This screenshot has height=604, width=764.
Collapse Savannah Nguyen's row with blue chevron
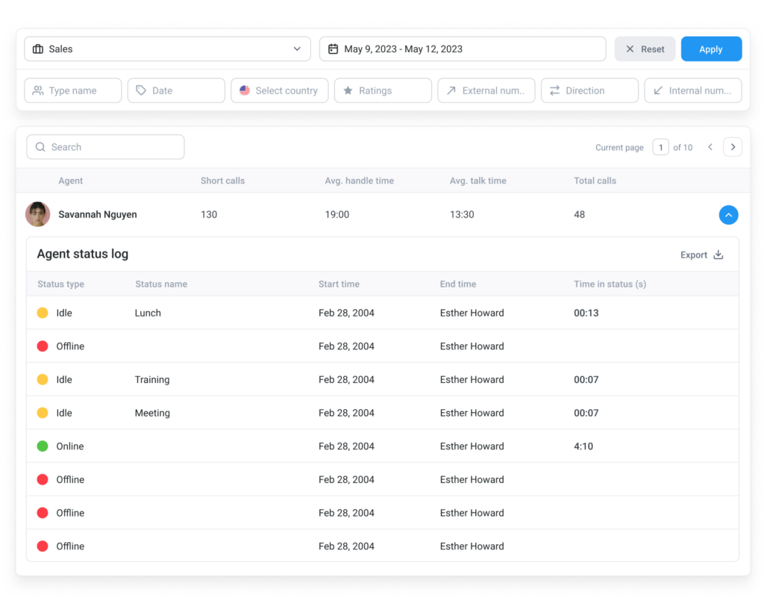tap(728, 215)
